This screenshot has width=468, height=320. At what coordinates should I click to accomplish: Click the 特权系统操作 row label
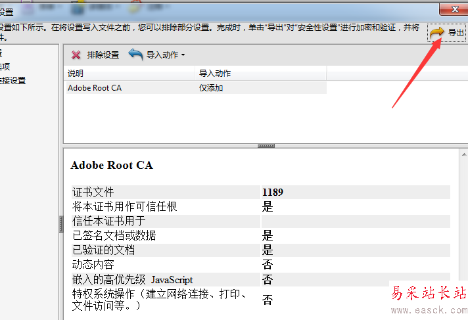click(x=159, y=300)
